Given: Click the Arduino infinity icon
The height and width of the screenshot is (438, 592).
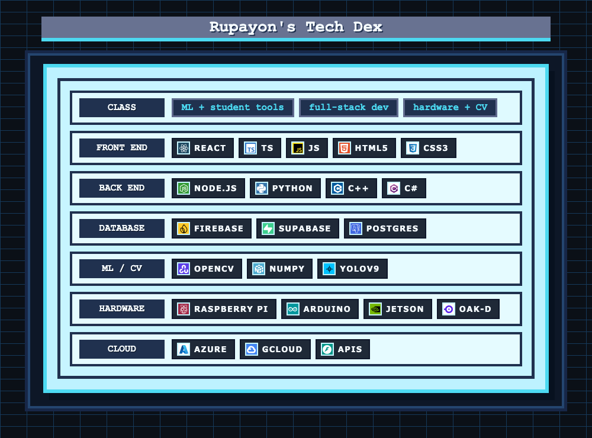Looking at the screenshot, I should [293, 309].
